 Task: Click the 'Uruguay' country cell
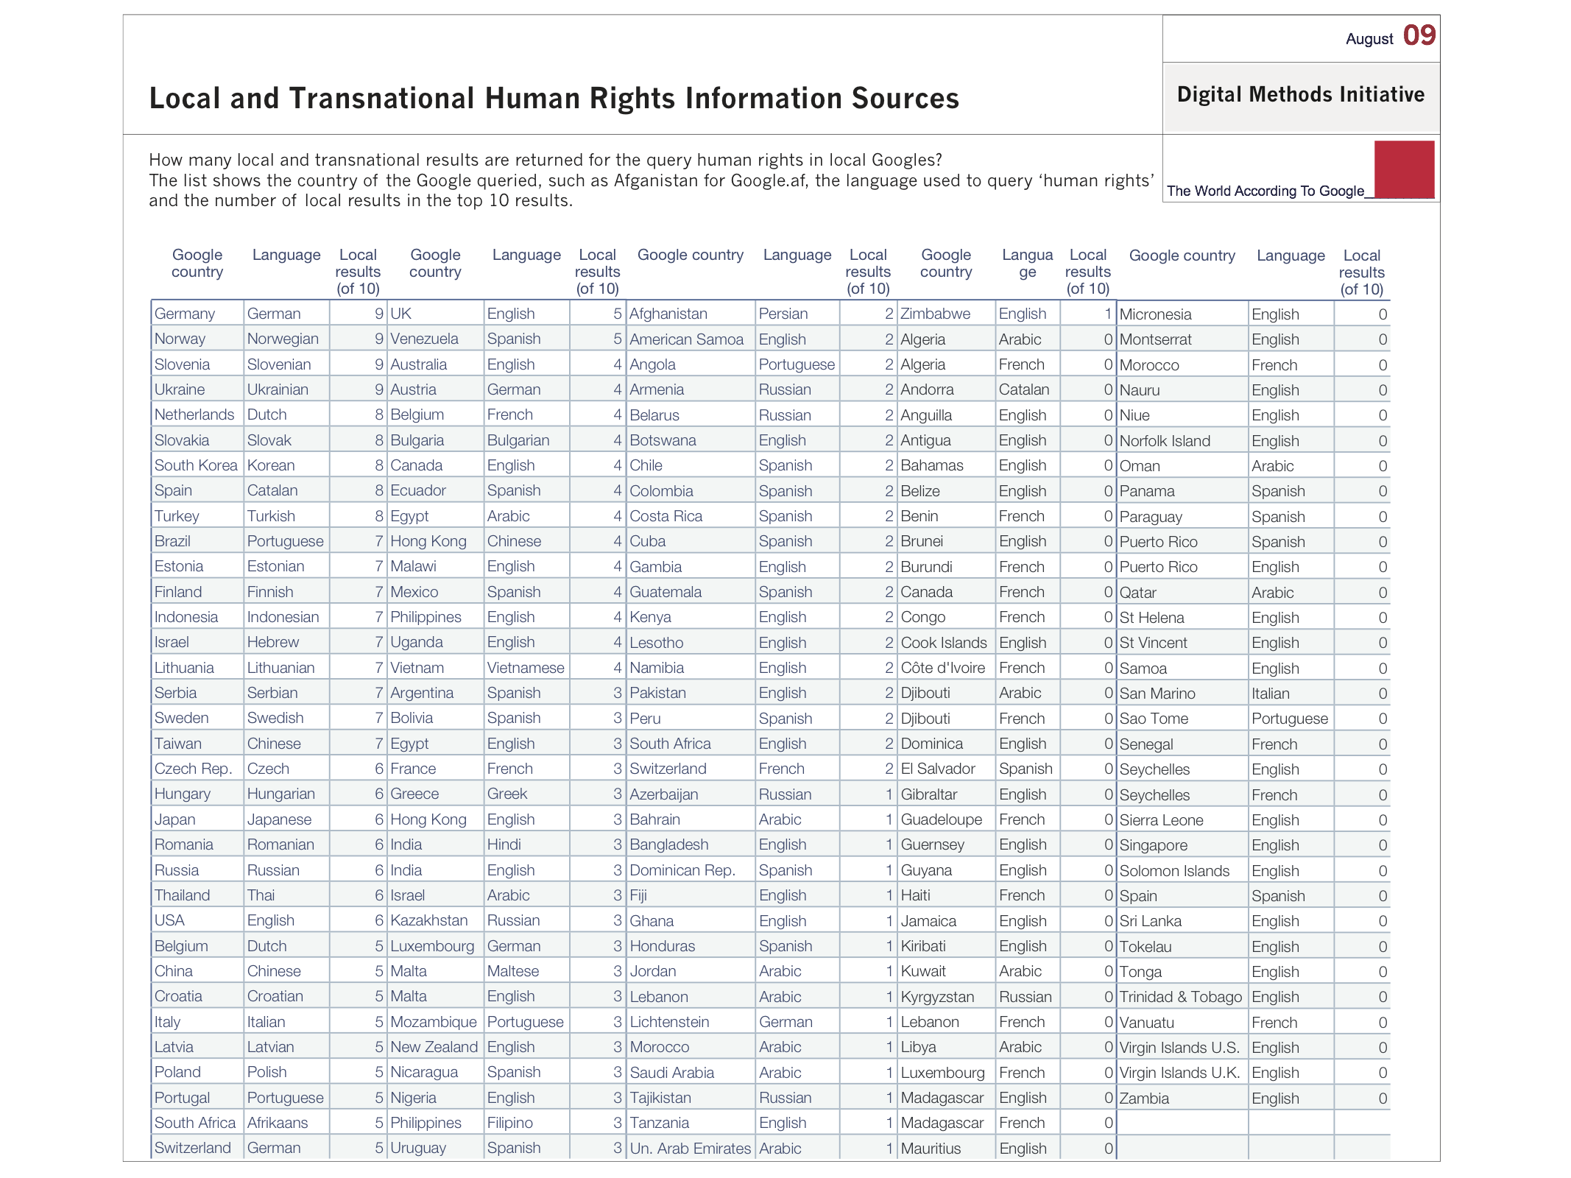(435, 1148)
